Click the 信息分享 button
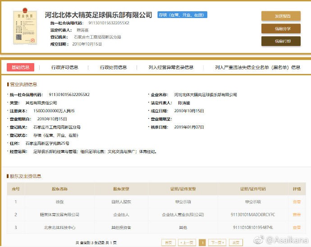This screenshot has width=311, height=247. 281,29
